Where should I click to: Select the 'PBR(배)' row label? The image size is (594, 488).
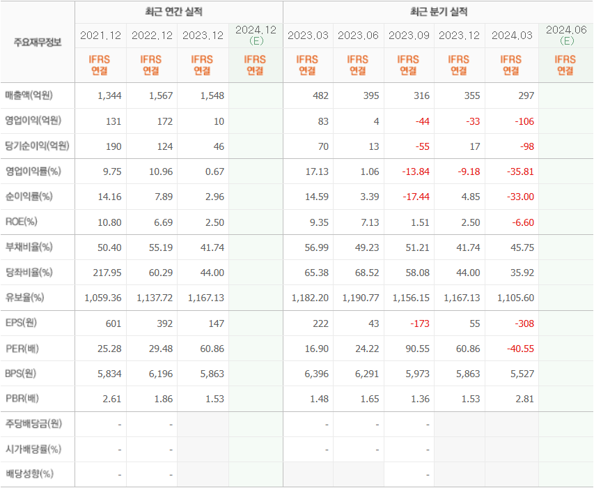pyautogui.click(x=22, y=399)
